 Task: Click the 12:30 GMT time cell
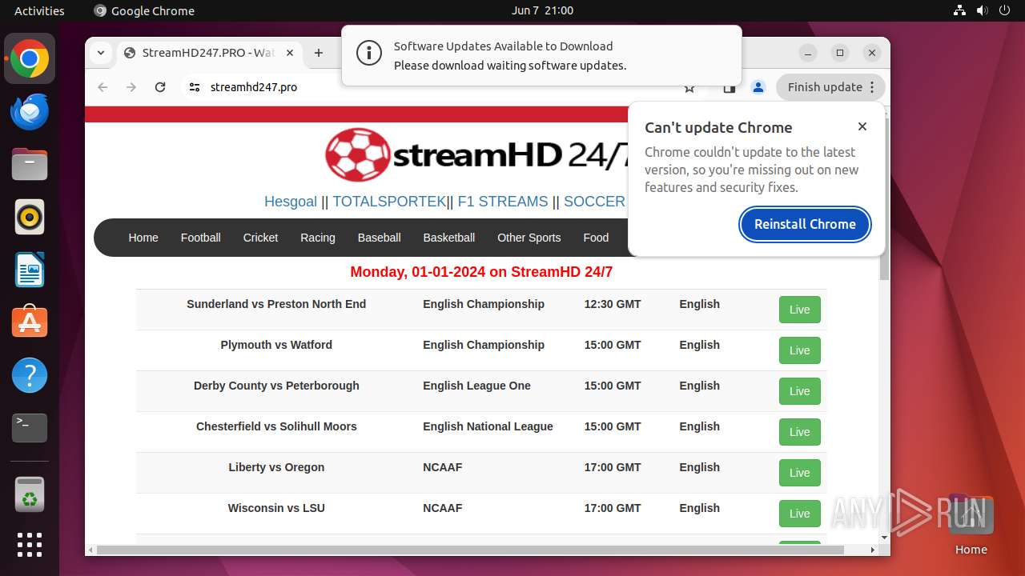(613, 304)
